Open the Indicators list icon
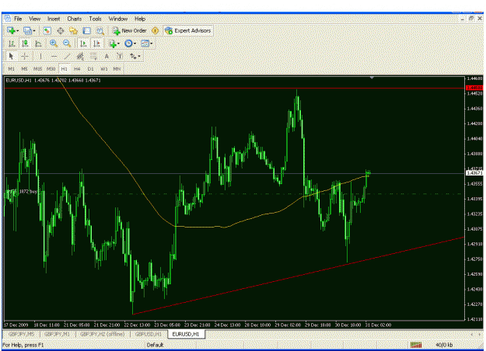The image size is (486, 351). click(113, 43)
